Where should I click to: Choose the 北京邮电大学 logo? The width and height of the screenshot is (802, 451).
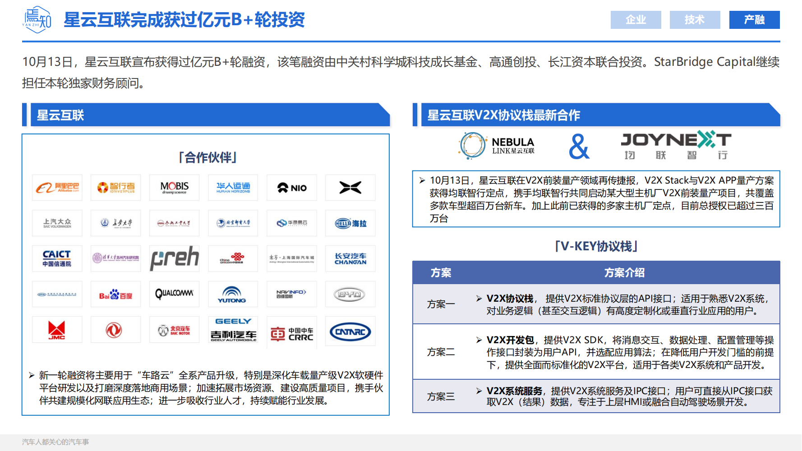[233, 223]
